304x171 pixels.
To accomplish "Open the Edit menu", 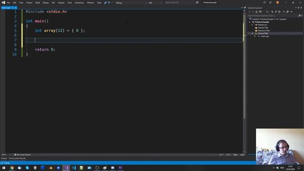I will point(15,3).
